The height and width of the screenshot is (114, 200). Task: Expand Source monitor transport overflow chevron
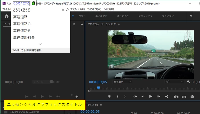pyautogui.click(x=72, y=95)
